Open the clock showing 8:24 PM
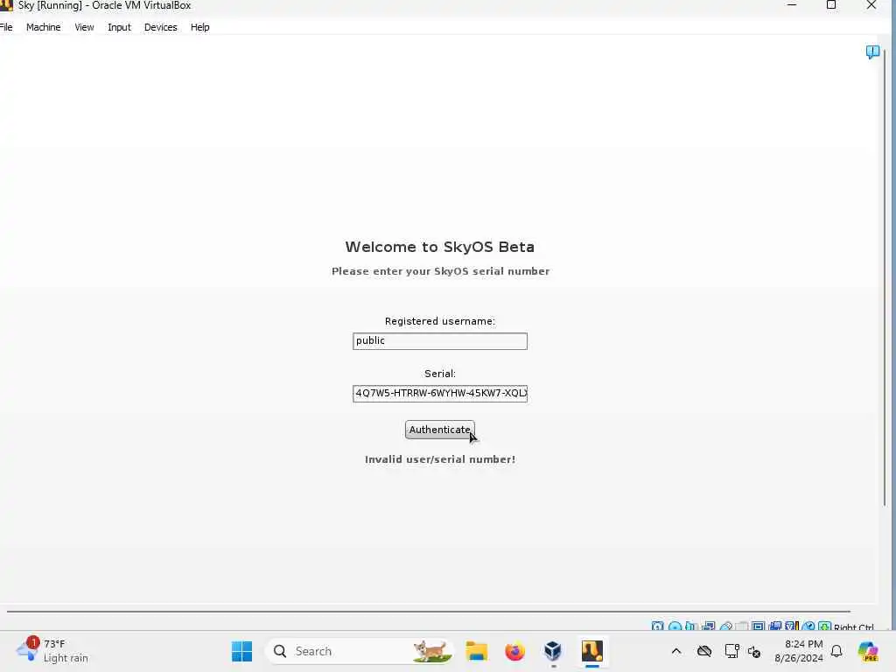 798,651
